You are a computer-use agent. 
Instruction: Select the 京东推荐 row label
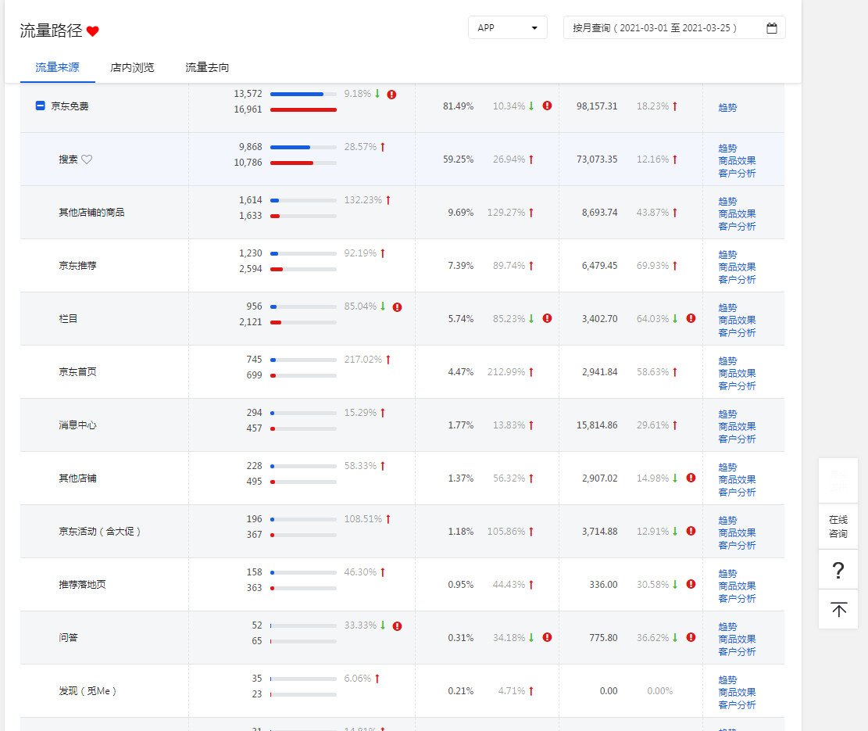pos(77,266)
